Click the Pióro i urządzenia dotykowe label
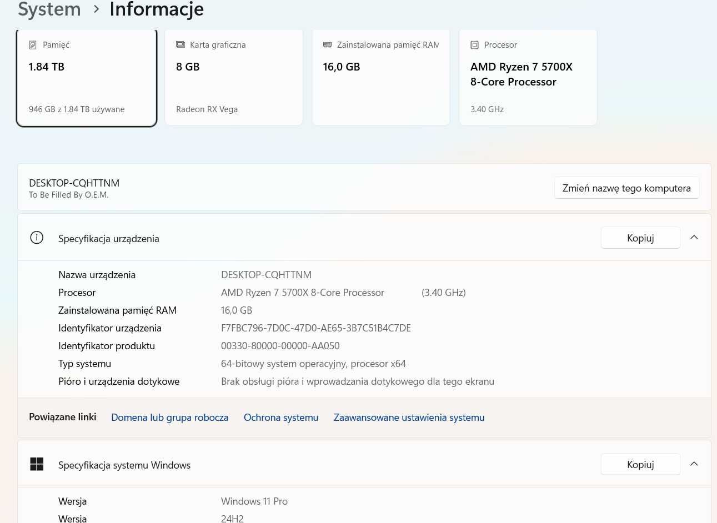 (119, 381)
